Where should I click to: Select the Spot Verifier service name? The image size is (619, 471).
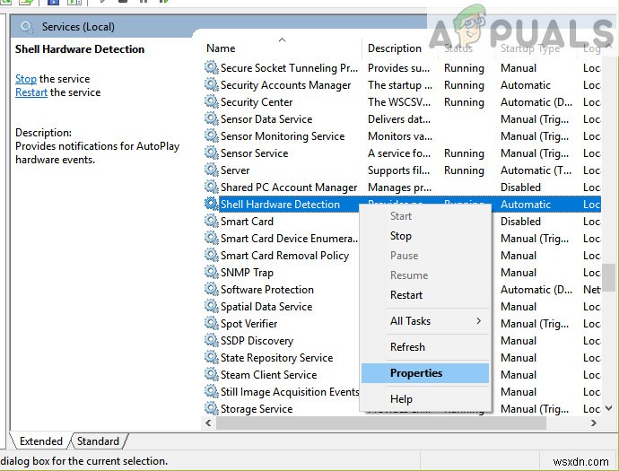(248, 324)
